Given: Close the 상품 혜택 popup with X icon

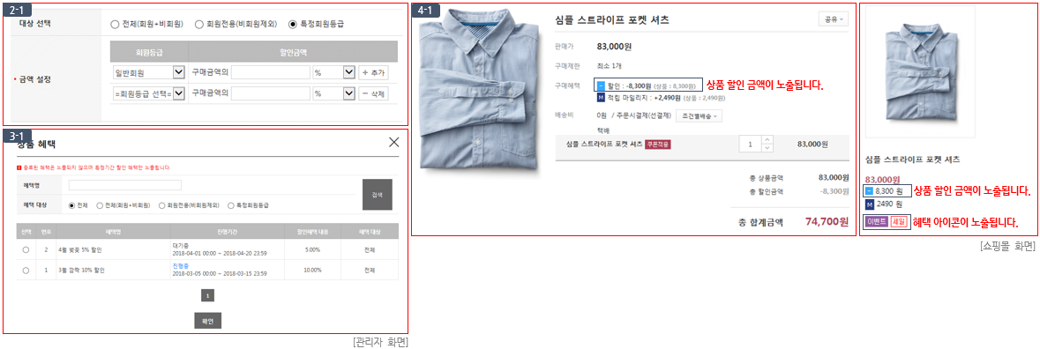Looking at the screenshot, I should click(394, 142).
